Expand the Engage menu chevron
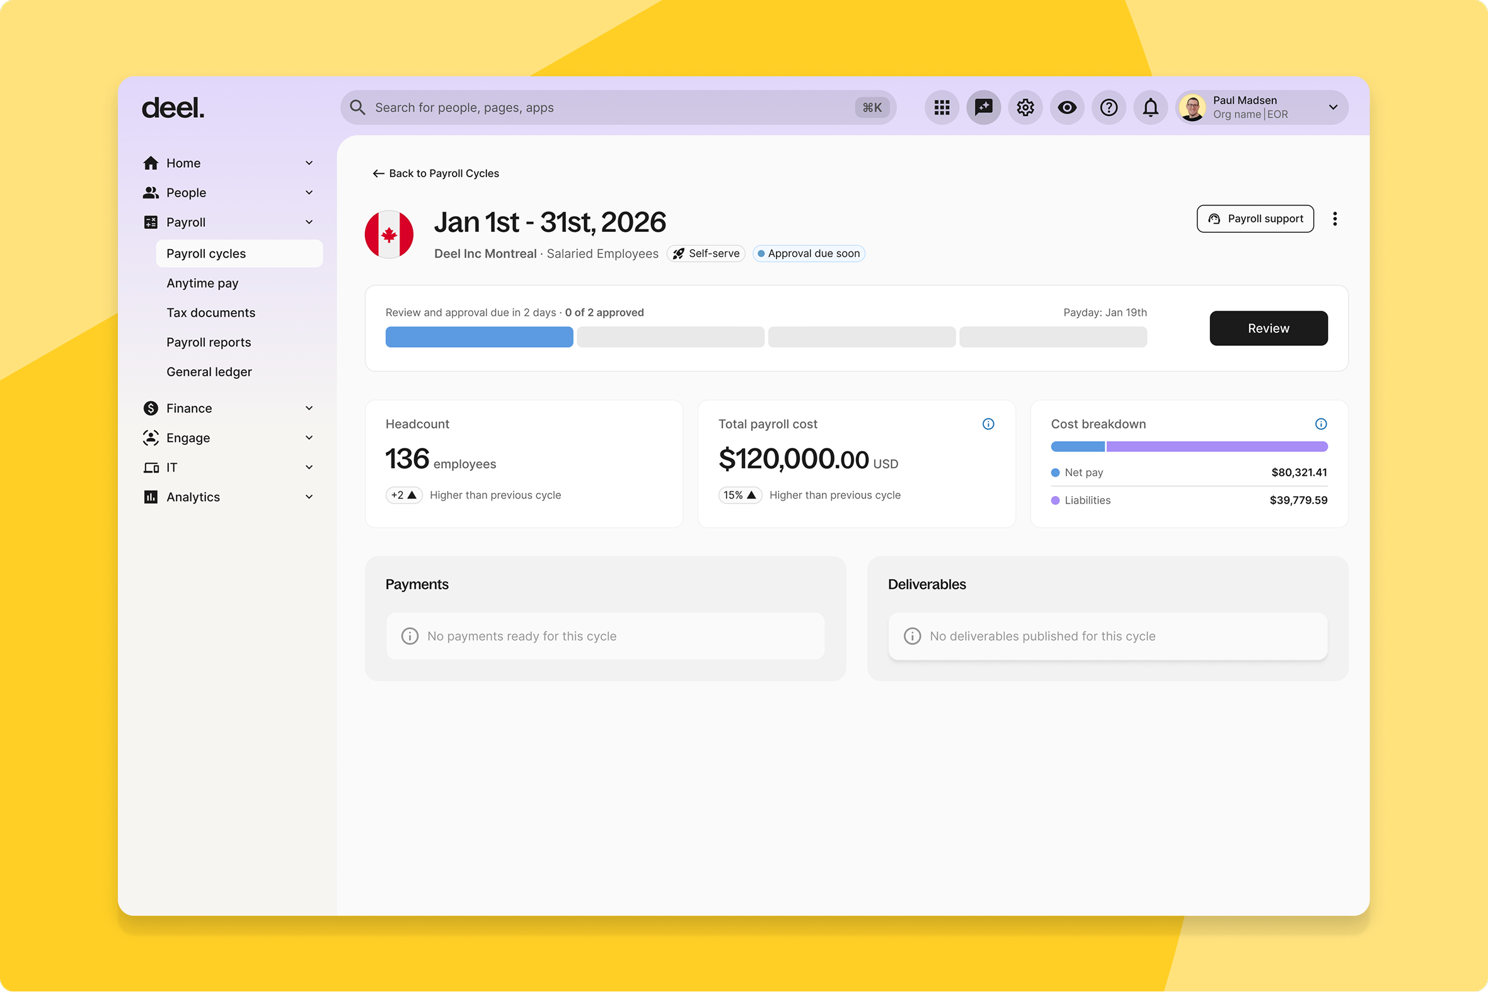Image resolution: width=1488 pixels, height=992 pixels. click(x=309, y=438)
